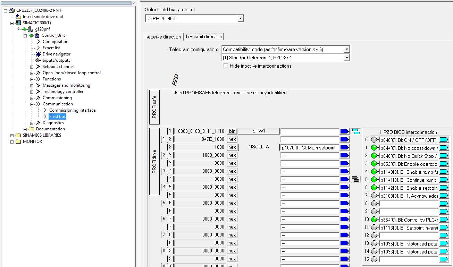This screenshot has width=453, height=267.
Task: Click the SINAMICS LIBRARIES folder icon
Action: pos(18,135)
